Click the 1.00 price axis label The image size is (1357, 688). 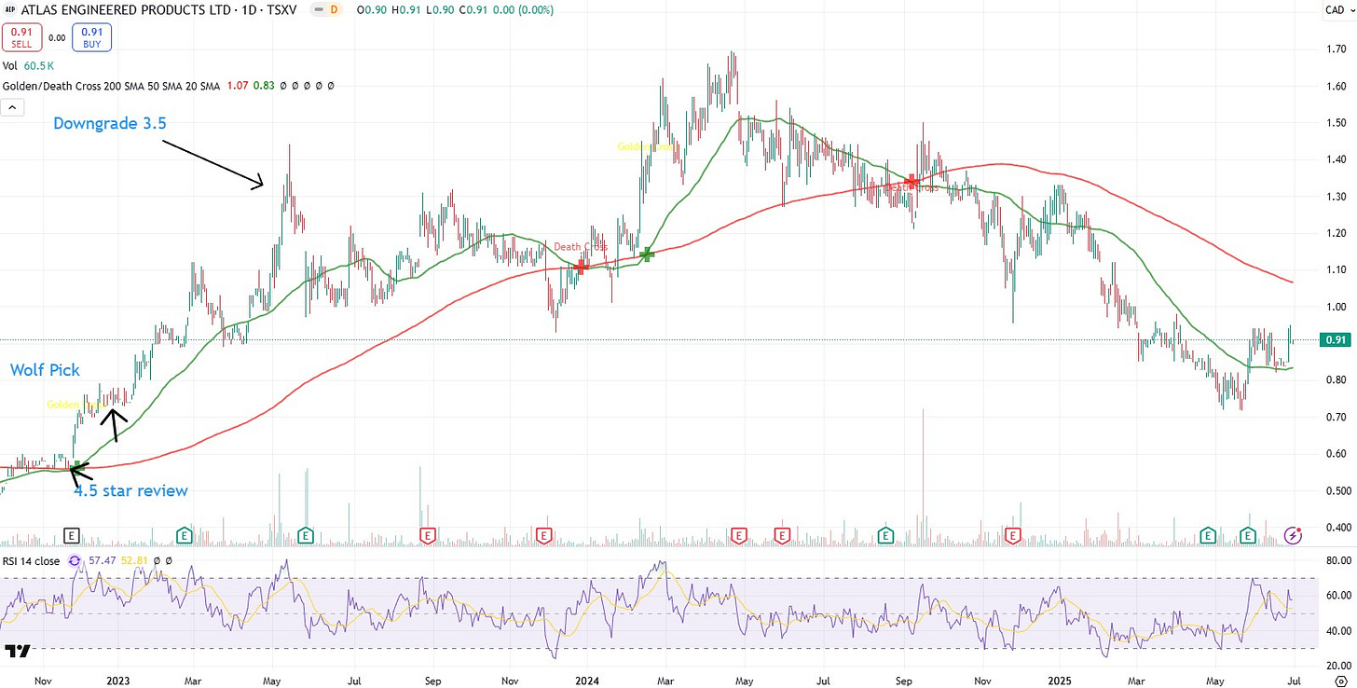[1335, 307]
